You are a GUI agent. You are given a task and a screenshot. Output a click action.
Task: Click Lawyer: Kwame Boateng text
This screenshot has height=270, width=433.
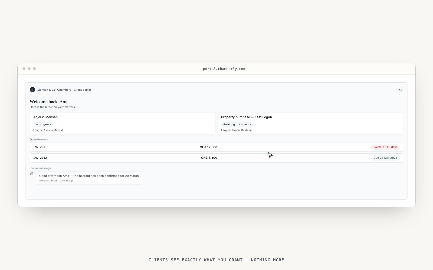(x=236, y=130)
